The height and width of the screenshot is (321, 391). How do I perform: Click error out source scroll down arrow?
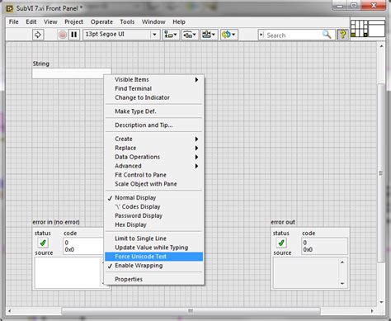pos(342,283)
